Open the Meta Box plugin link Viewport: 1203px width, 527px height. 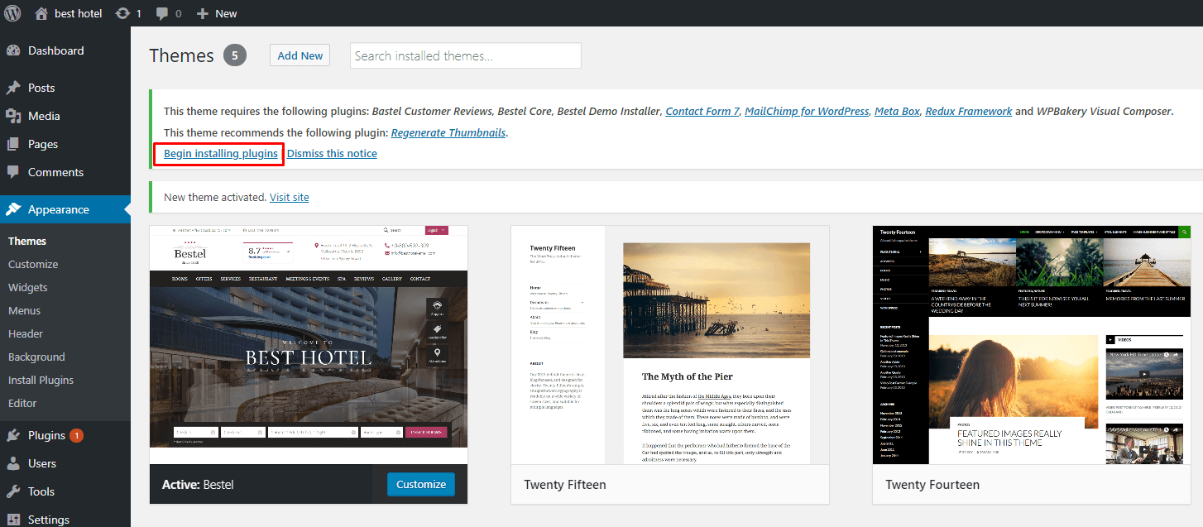pos(897,111)
